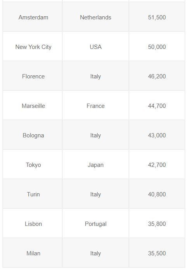Image resolution: width=190 pixels, height=274 pixels.
Task: Select the Netherlands country cell
Action: pos(95,17)
